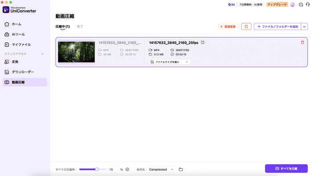Click source size 45 MB
Viewport: 312px width, 176px height.
[x=107, y=54]
